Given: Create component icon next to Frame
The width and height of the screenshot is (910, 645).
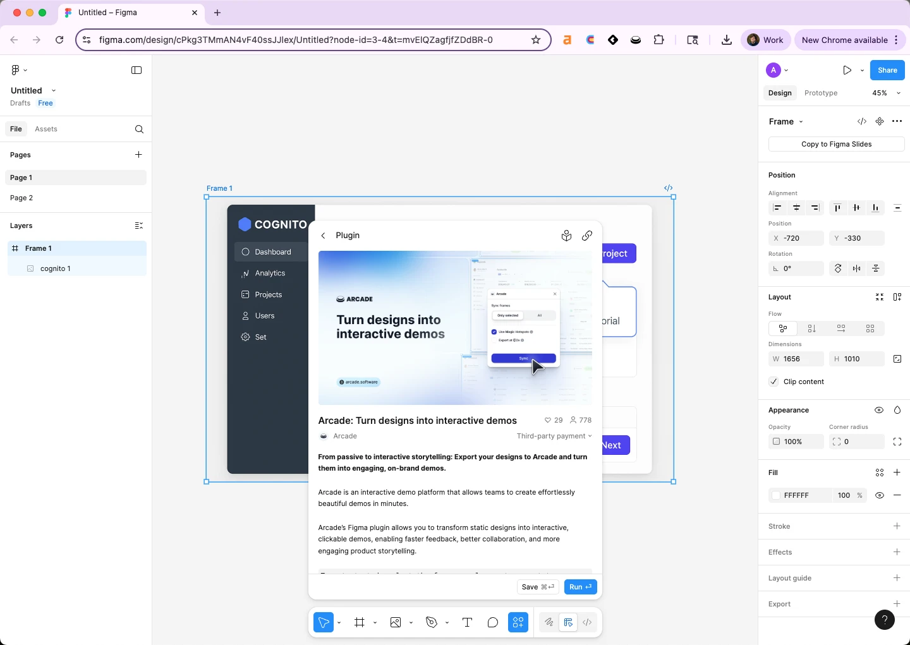Looking at the screenshot, I should coord(880,121).
